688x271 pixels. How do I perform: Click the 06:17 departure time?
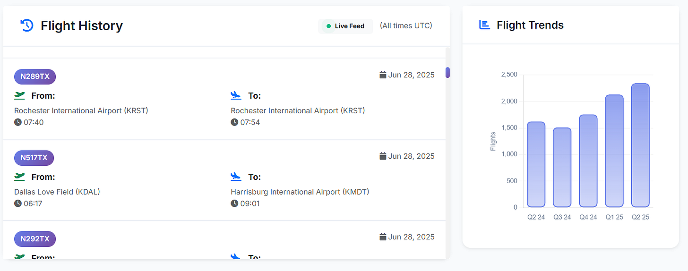[34, 203]
